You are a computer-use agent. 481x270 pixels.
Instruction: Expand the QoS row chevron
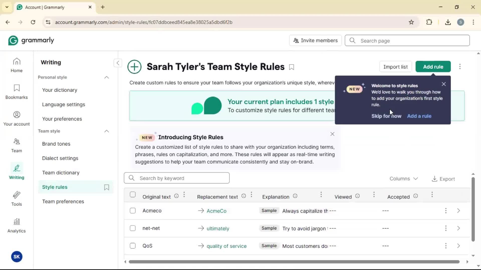[458, 246]
